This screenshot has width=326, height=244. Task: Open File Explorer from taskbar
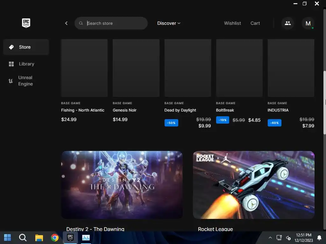click(39, 238)
